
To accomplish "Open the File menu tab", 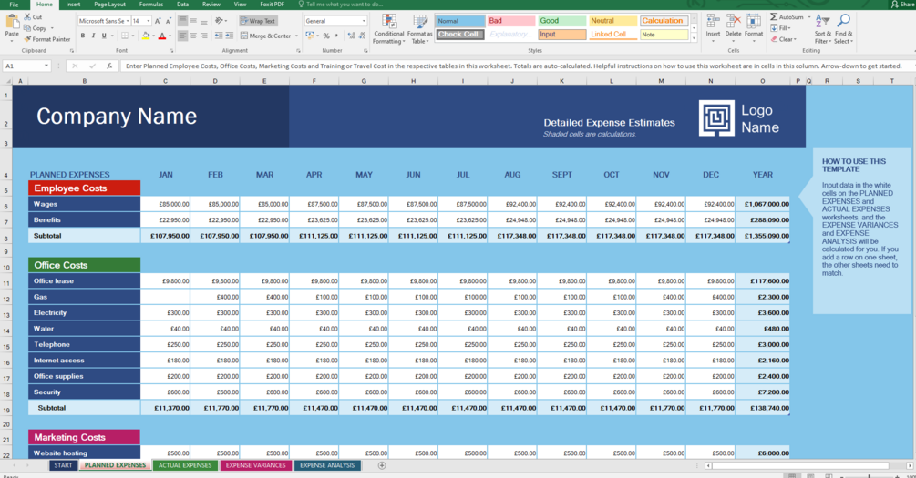I will (x=14, y=4).
